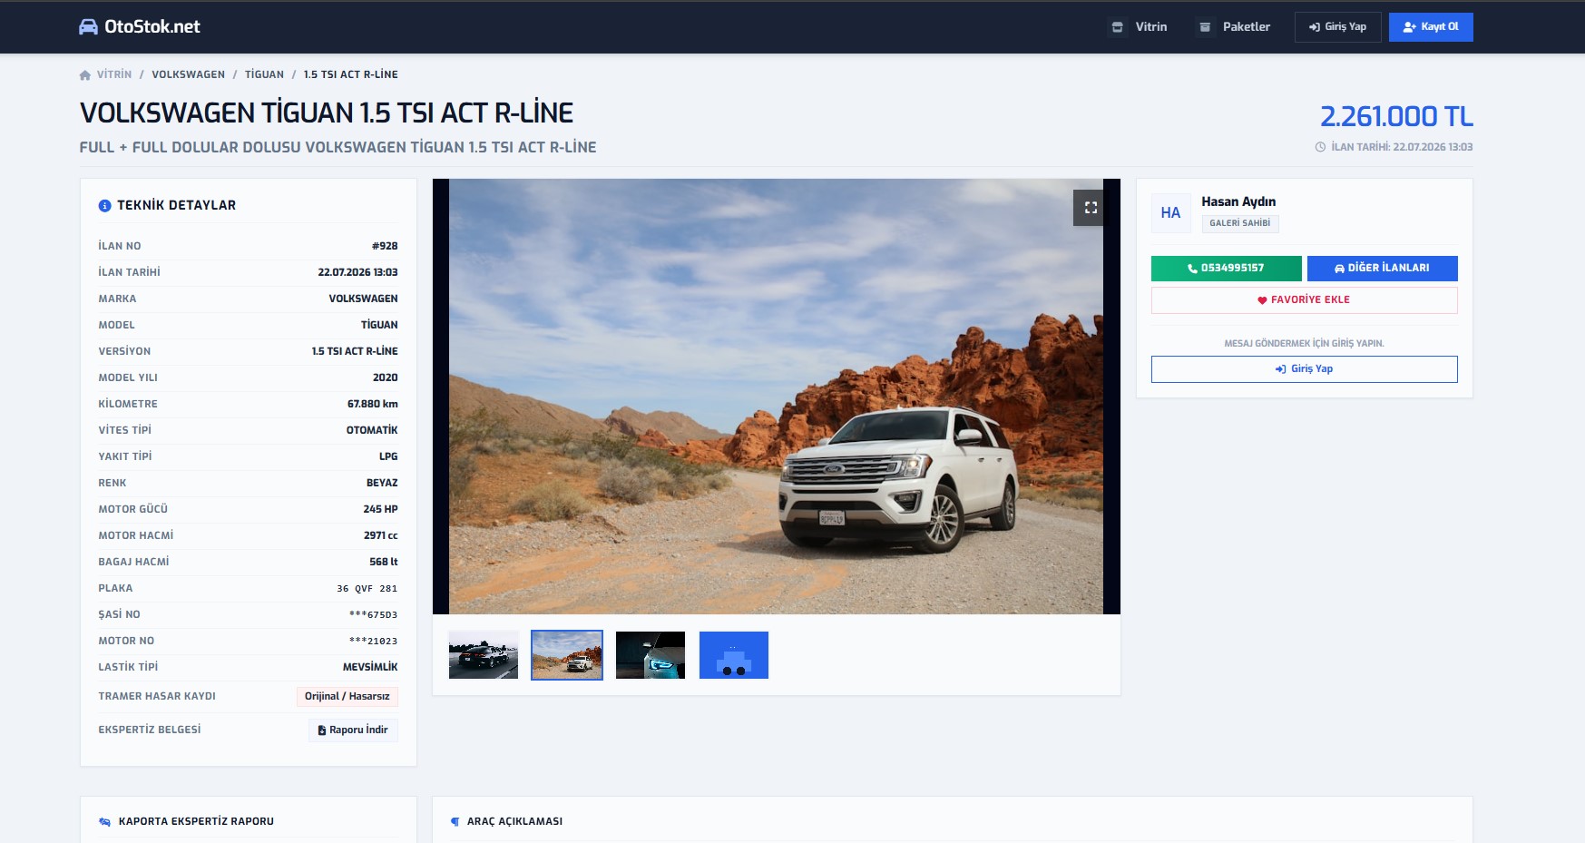The width and height of the screenshot is (1585, 843).
Task: Go to TİGUAN breadcrumb link
Action: coord(264,74)
